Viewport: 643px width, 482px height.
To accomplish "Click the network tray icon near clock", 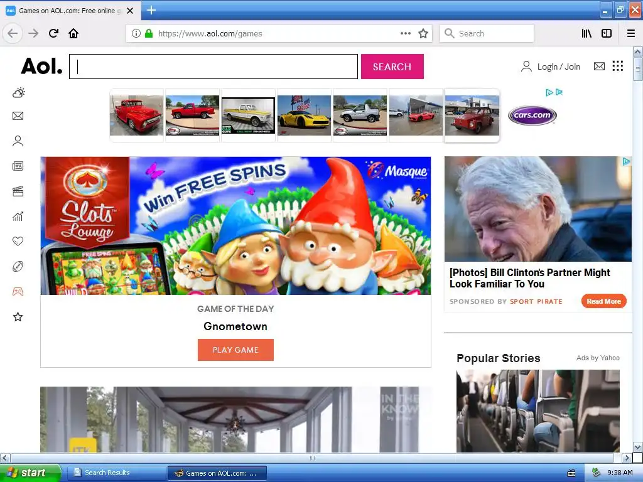I will [x=596, y=473].
